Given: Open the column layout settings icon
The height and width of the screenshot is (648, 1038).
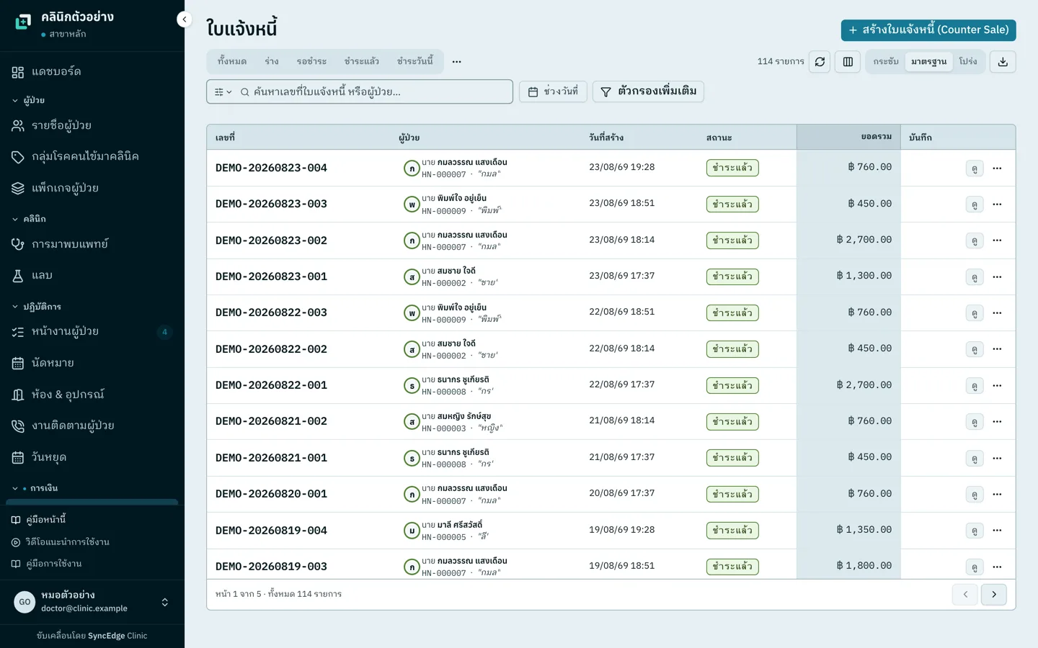Looking at the screenshot, I should tap(848, 62).
